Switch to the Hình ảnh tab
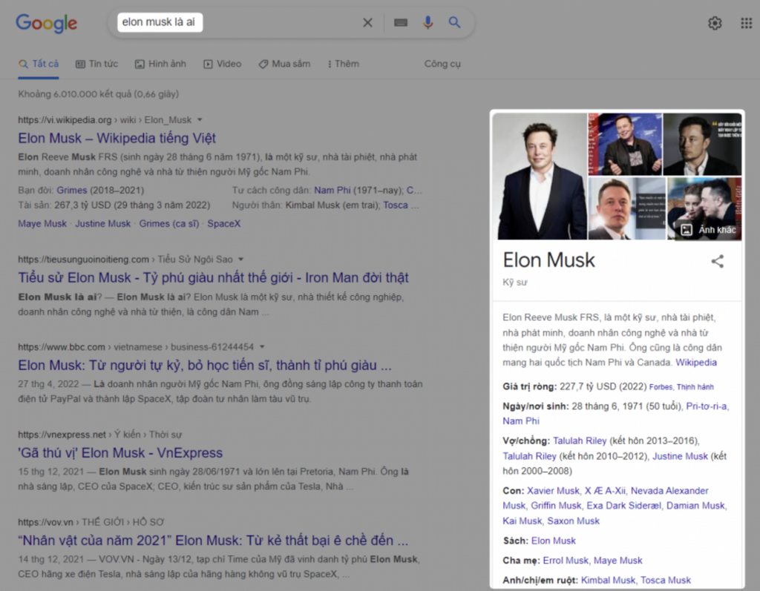The image size is (760, 591). coord(160,64)
